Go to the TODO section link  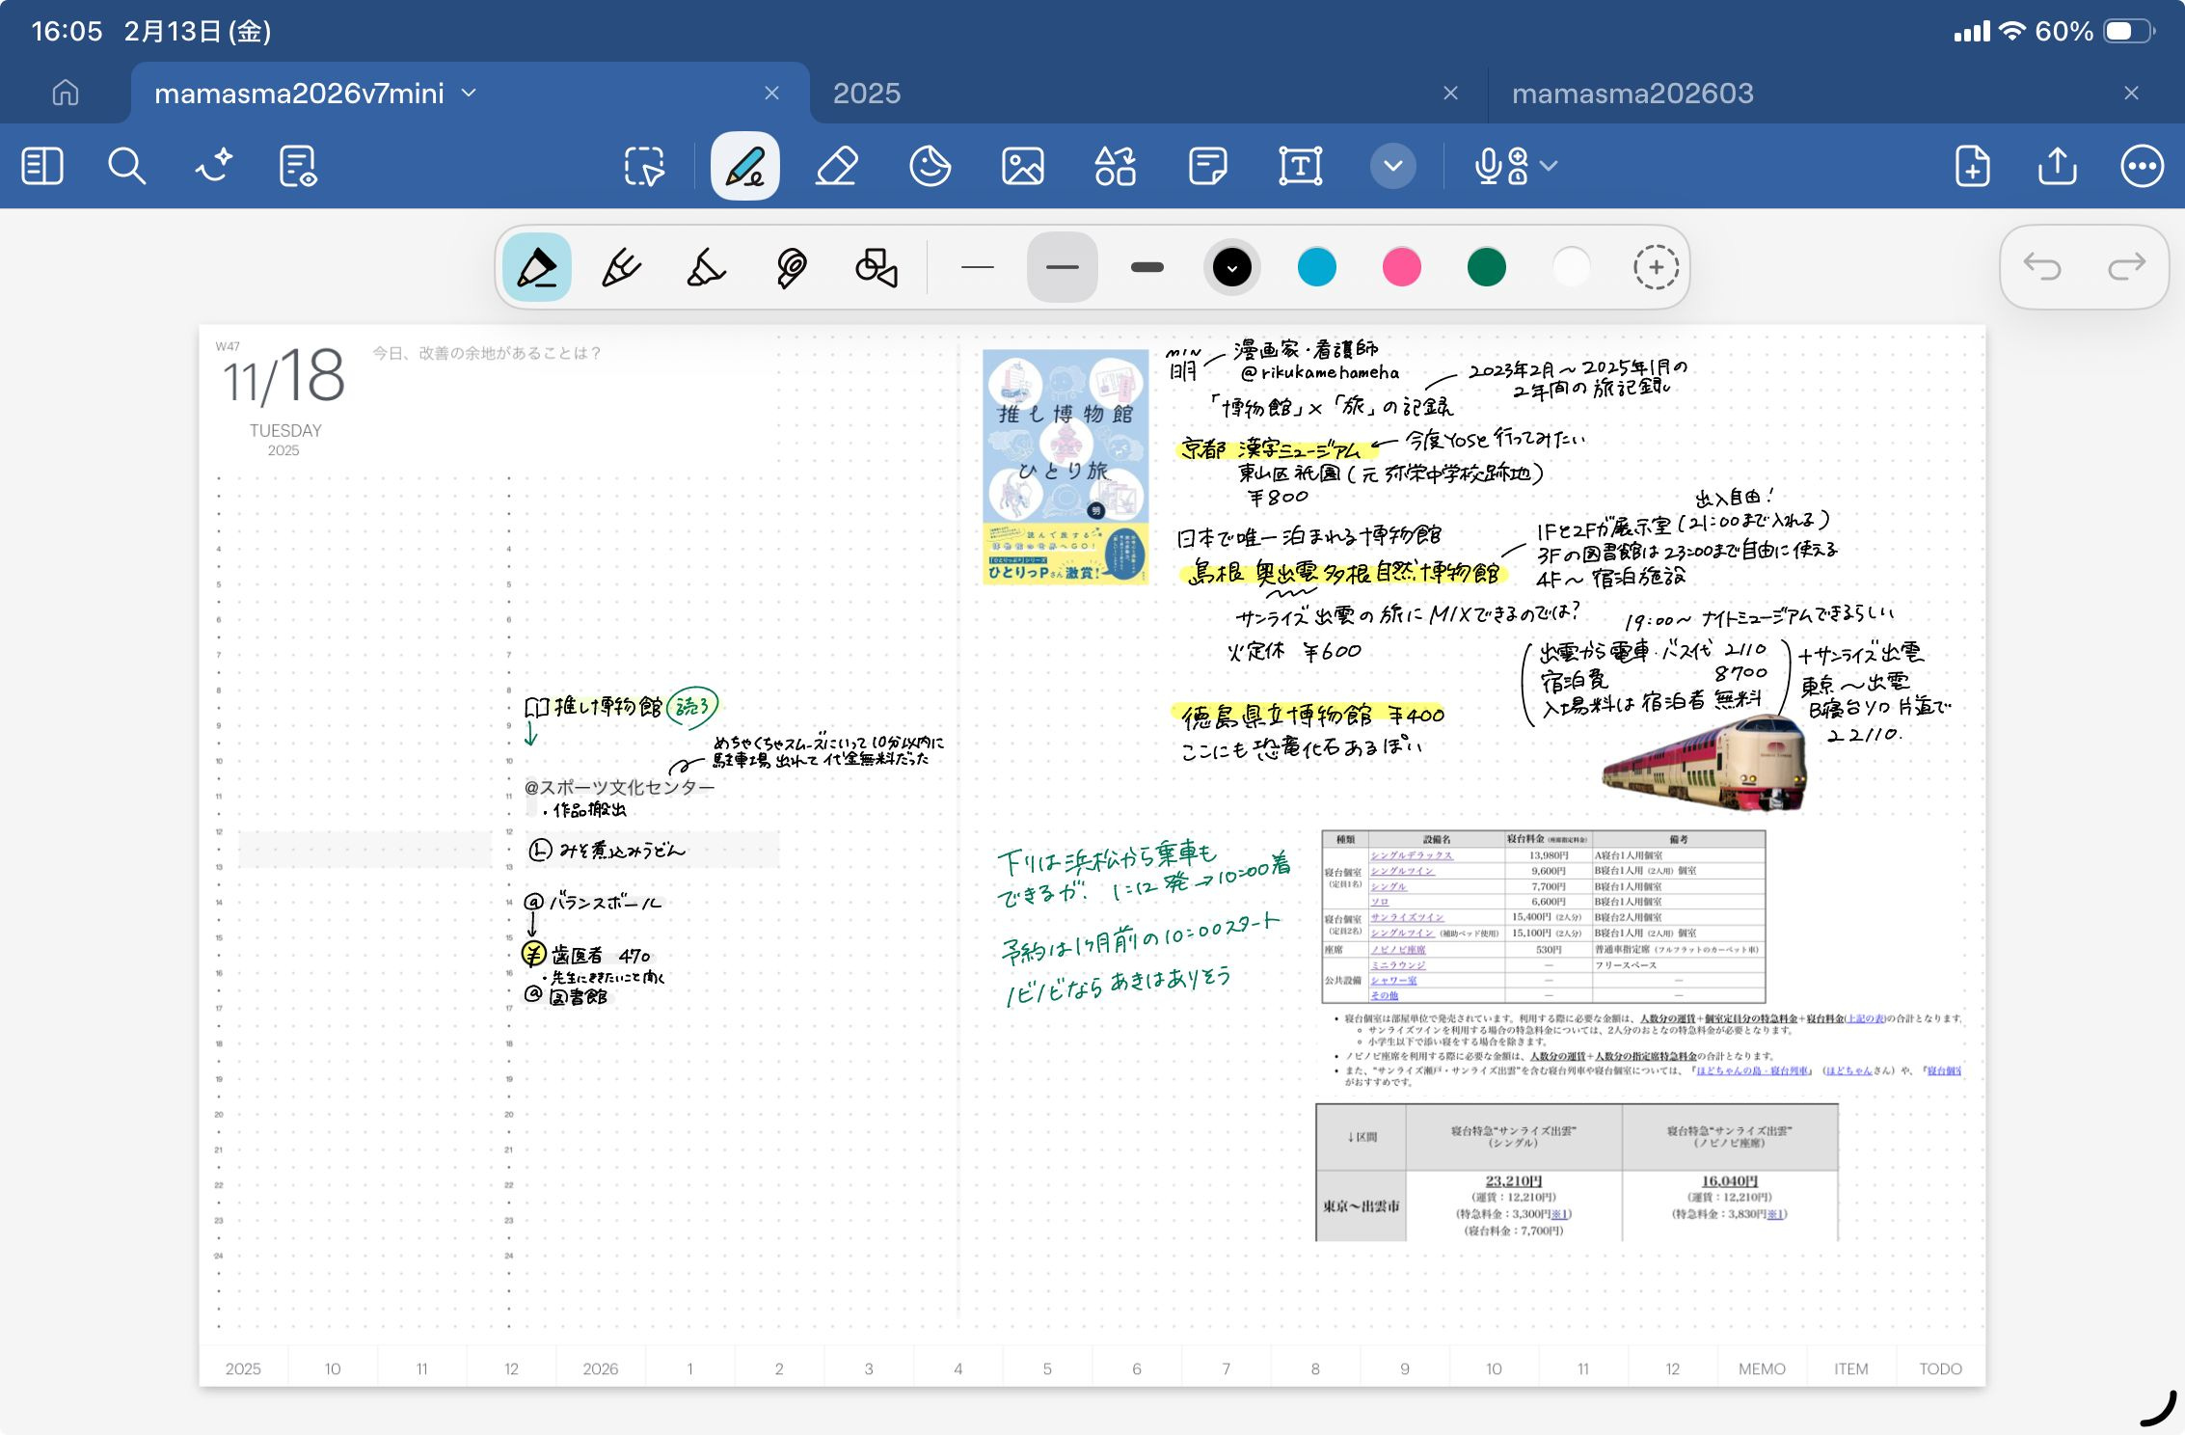pos(1939,1368)
